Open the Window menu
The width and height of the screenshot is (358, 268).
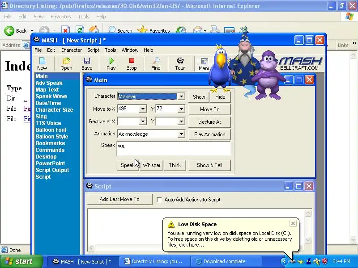(x=130, y=50)
